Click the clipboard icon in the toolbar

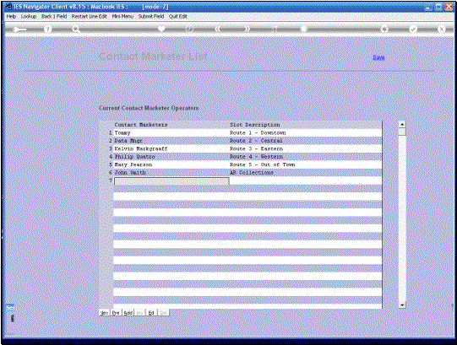pyautogui.click(x=304, y=29)
